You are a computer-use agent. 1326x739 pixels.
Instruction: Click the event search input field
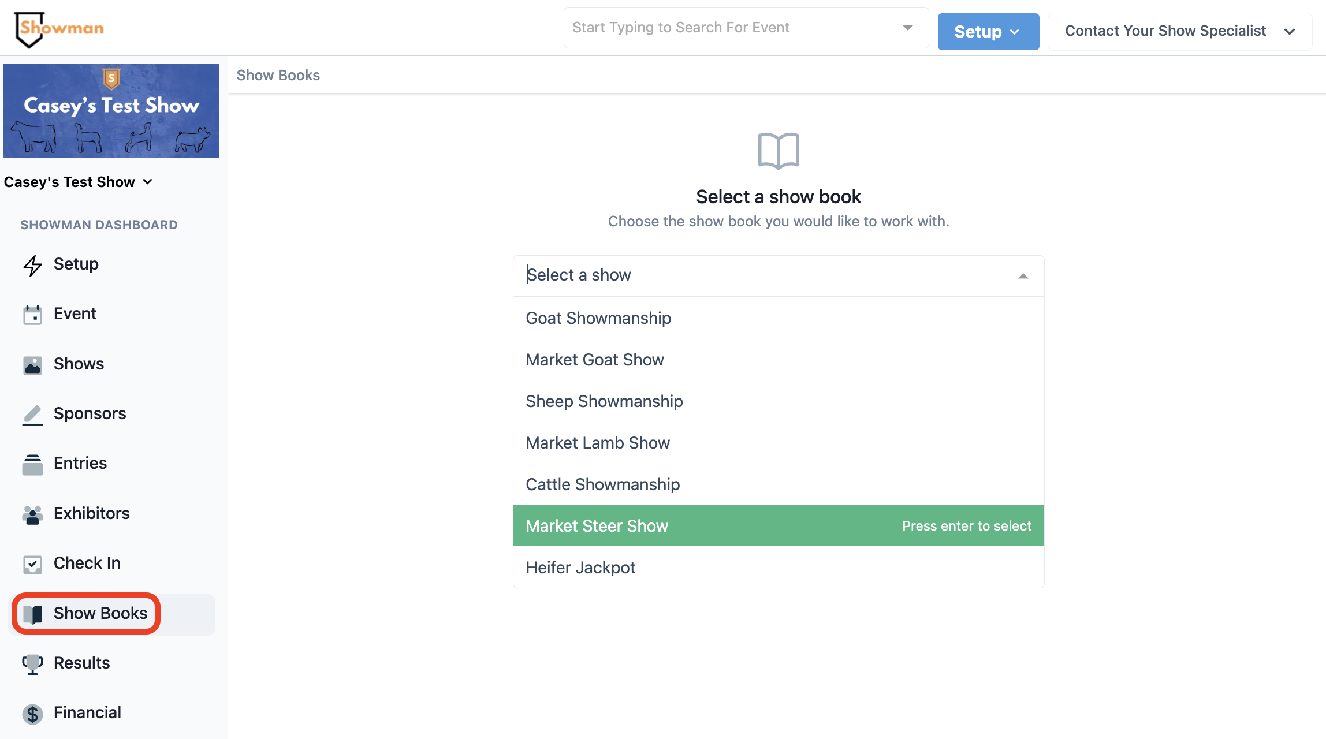coord(733,28)
